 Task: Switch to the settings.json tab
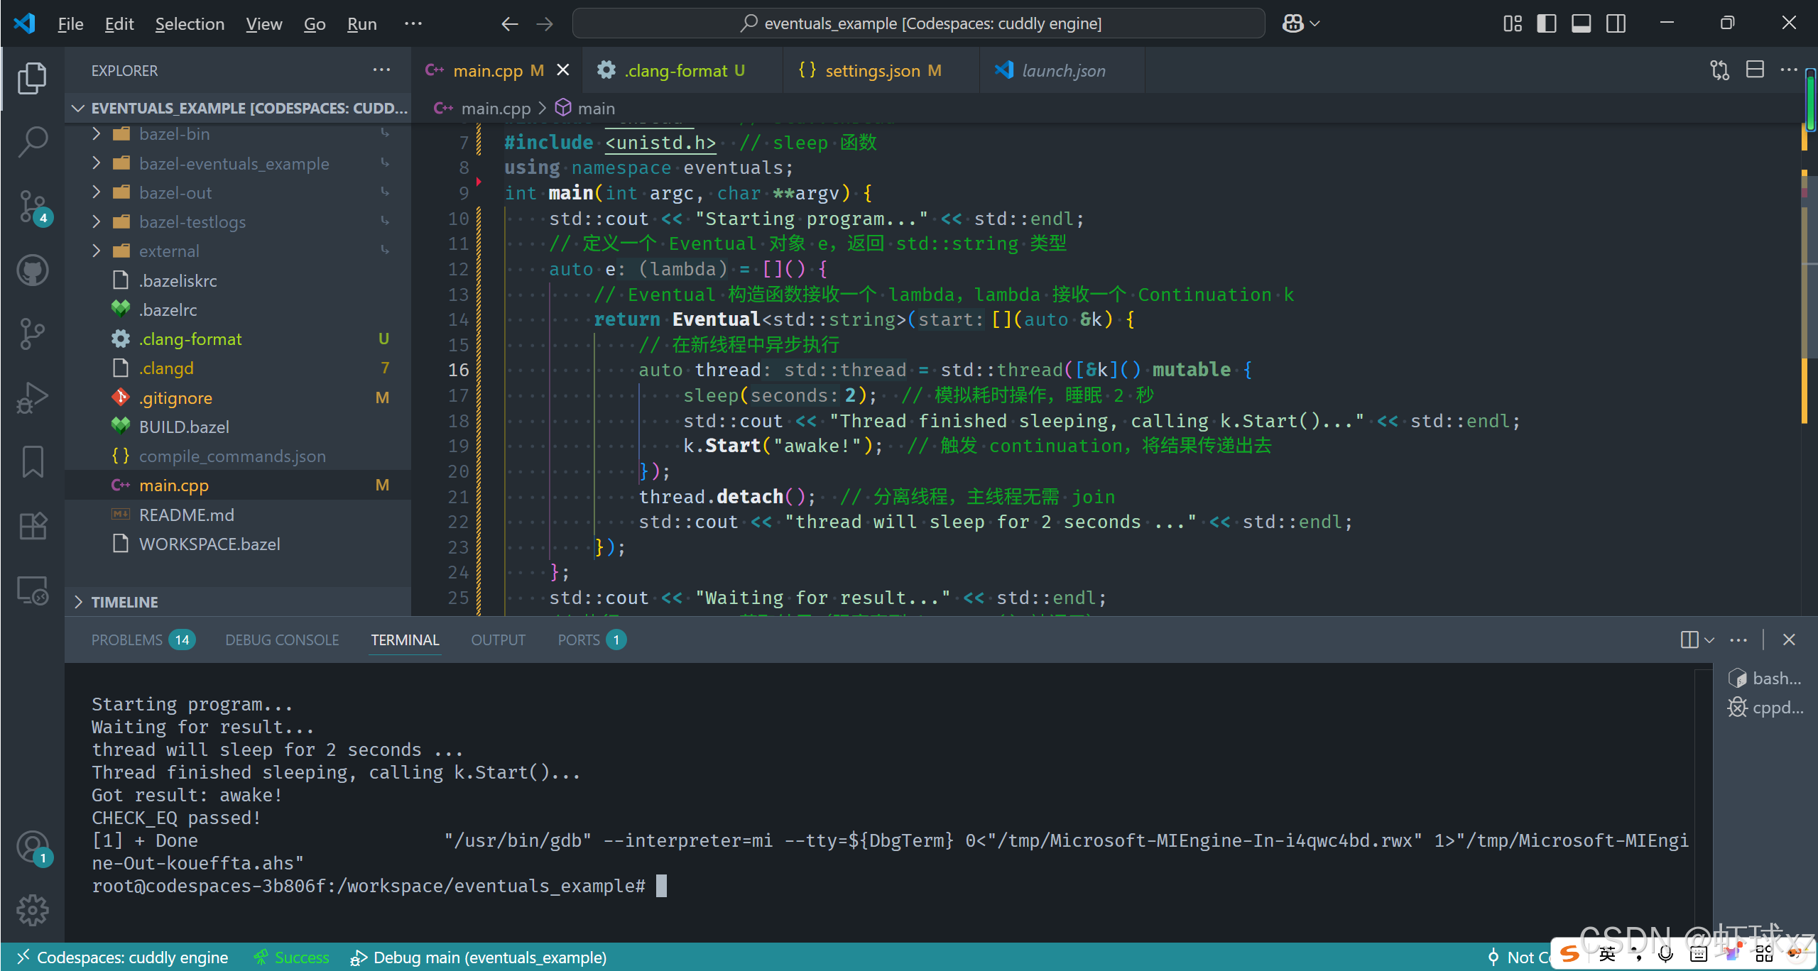[881, 70]
